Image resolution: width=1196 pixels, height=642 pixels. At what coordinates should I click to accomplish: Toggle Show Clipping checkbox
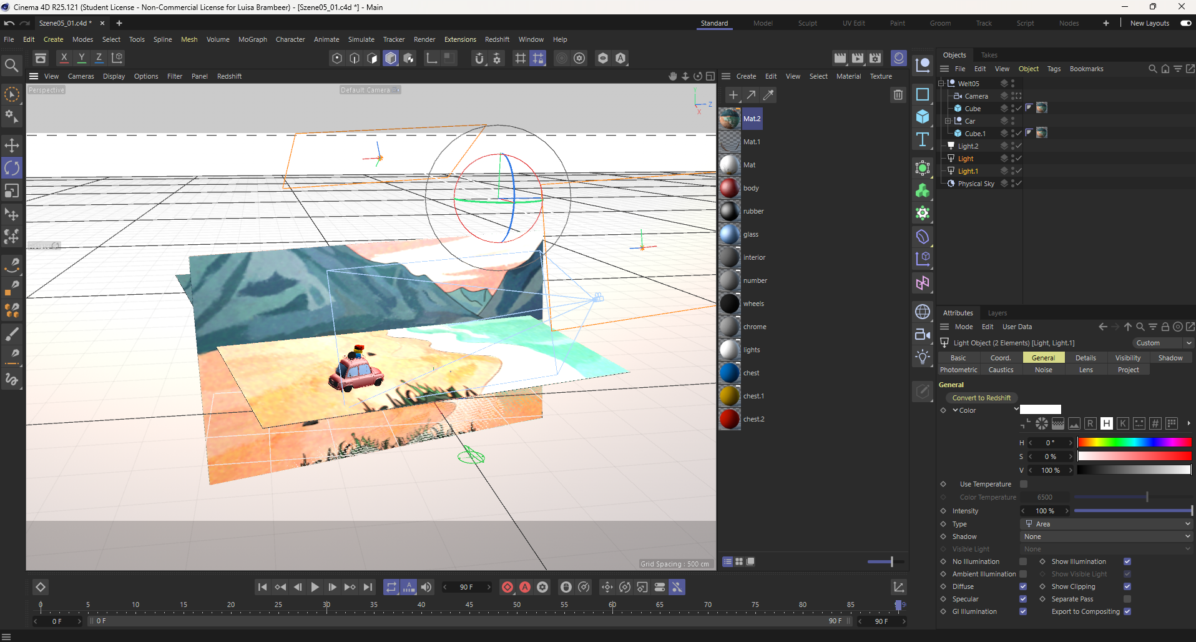pos(1127,586)
